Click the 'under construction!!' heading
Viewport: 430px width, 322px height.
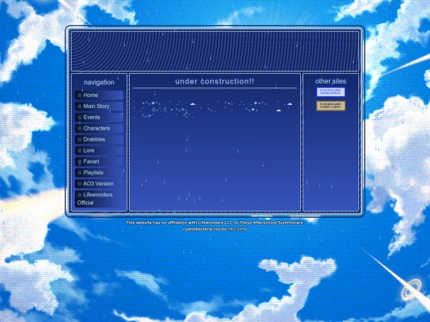[215, 81]
